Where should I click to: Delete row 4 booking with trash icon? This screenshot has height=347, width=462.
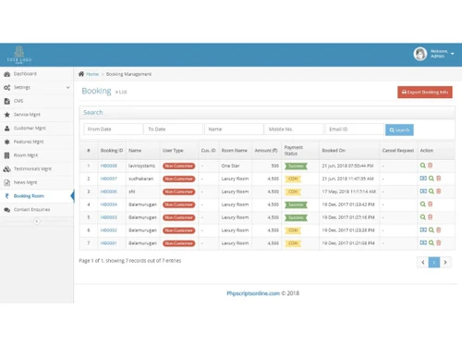[x=431, y=204]
